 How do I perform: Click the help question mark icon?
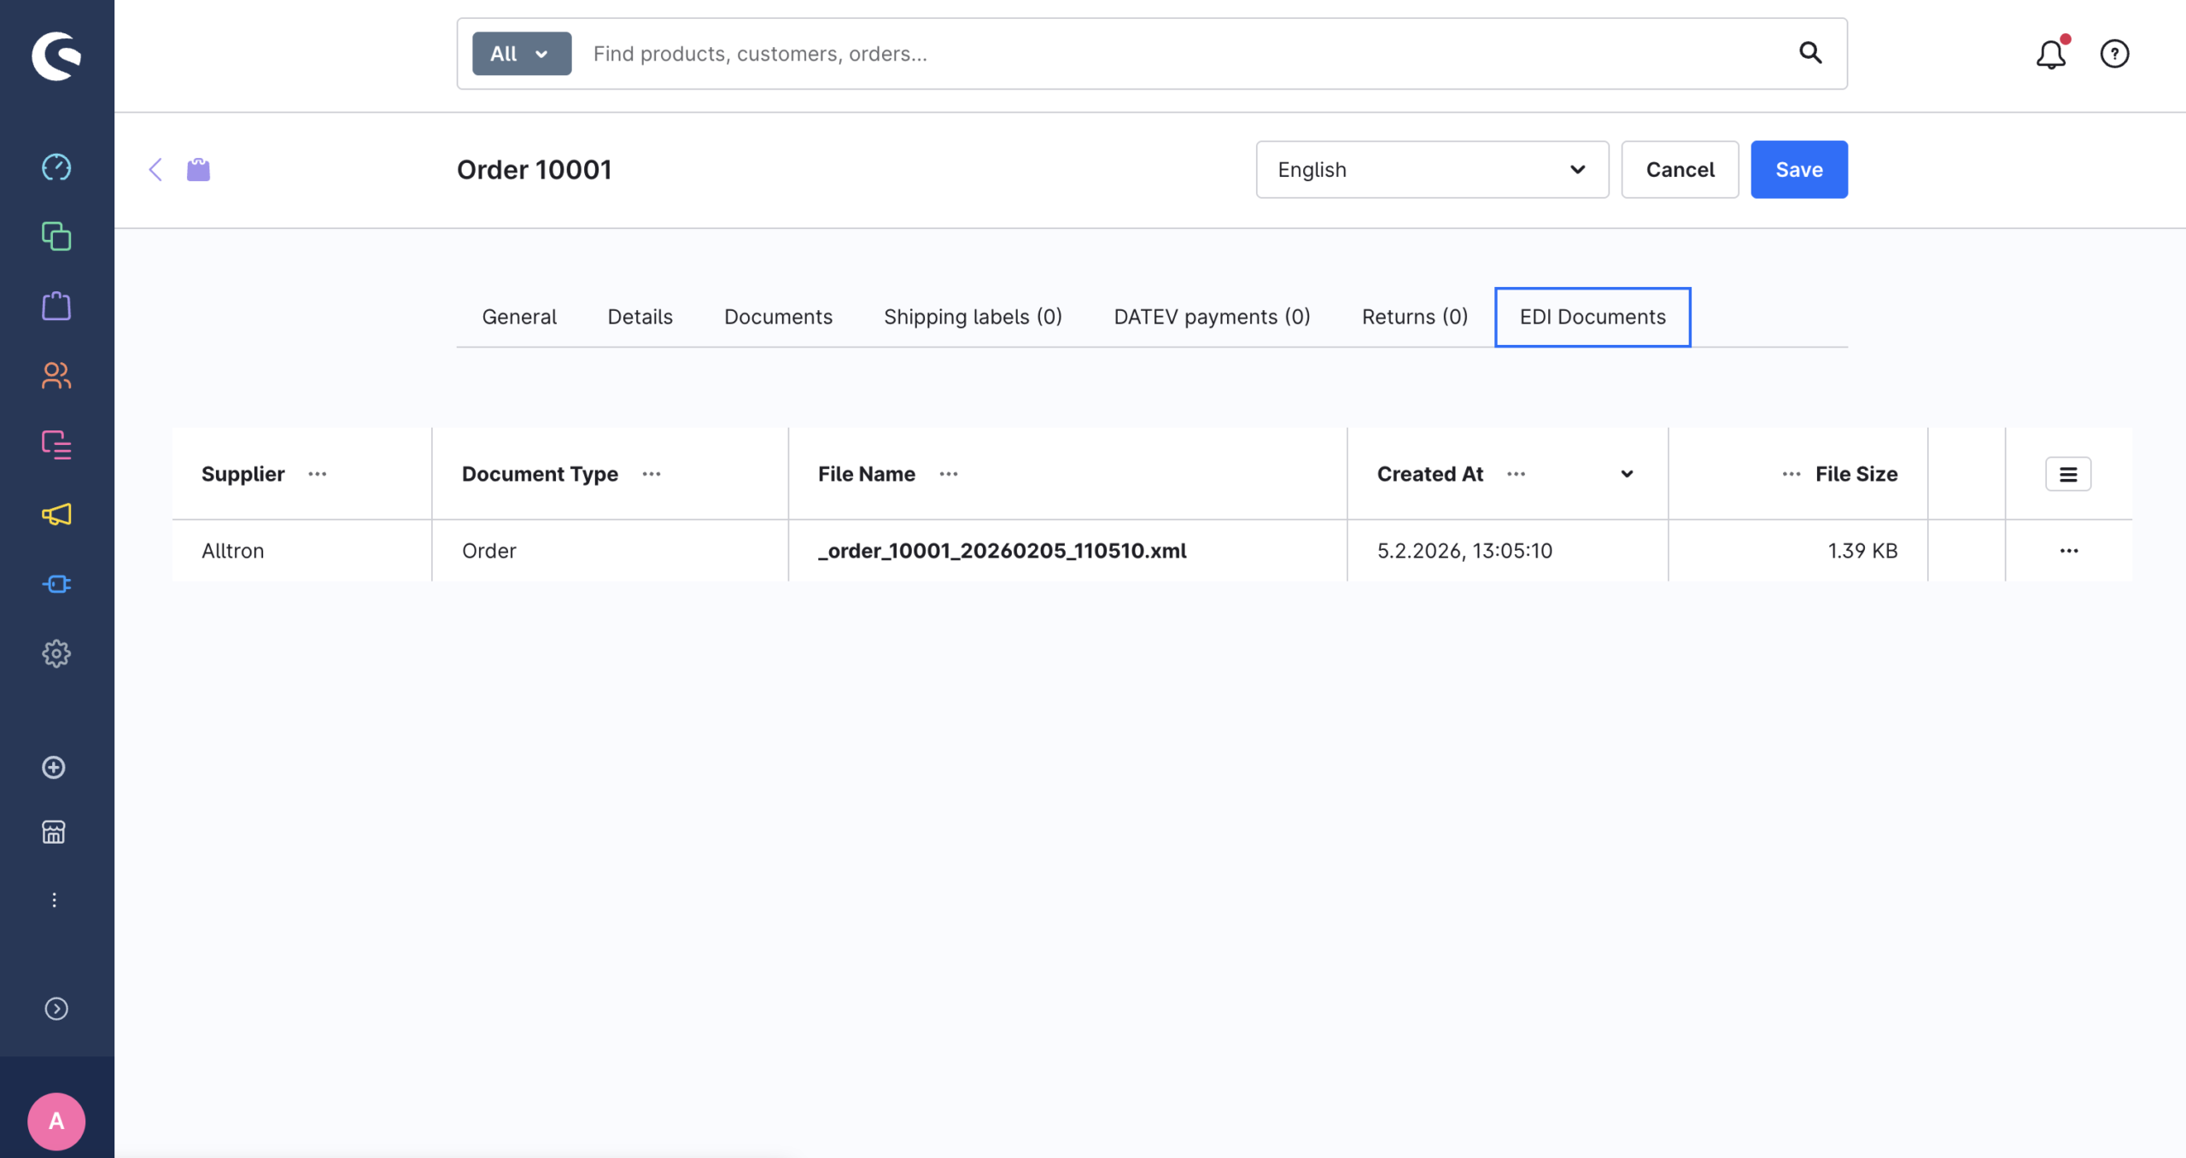[2114, 54]
